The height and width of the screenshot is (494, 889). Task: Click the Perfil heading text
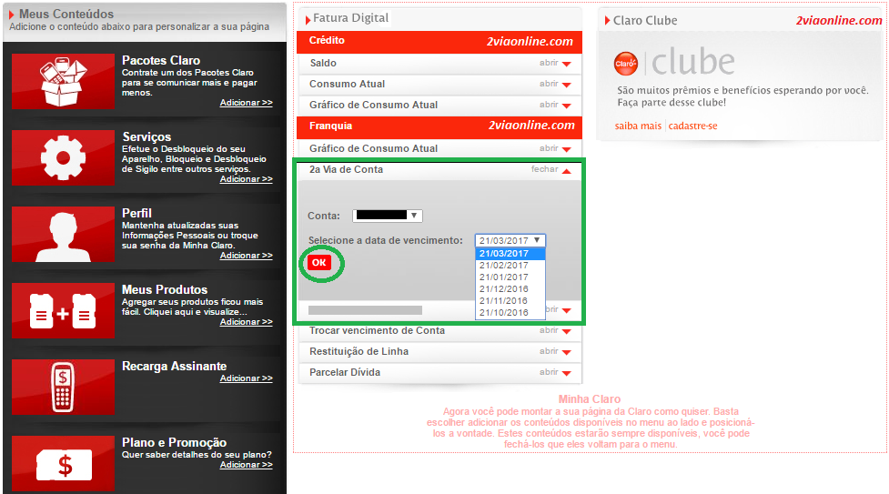[x=136, y=213]
